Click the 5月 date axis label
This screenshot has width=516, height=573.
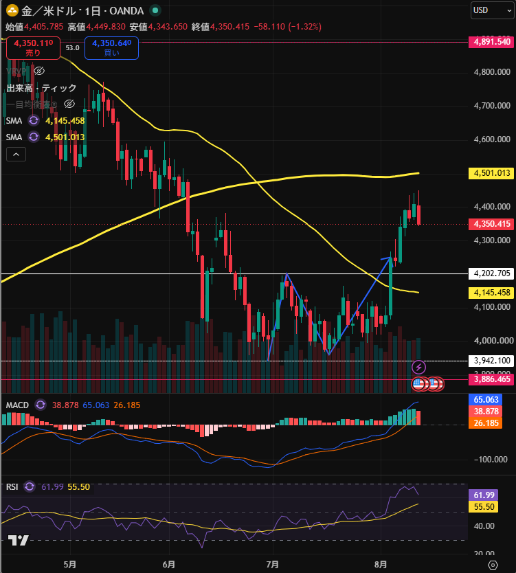70,564
